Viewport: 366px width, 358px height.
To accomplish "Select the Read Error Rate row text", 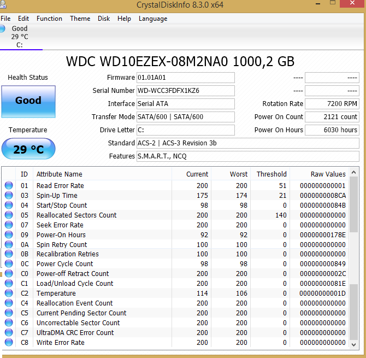I will [x=60, y=185].
